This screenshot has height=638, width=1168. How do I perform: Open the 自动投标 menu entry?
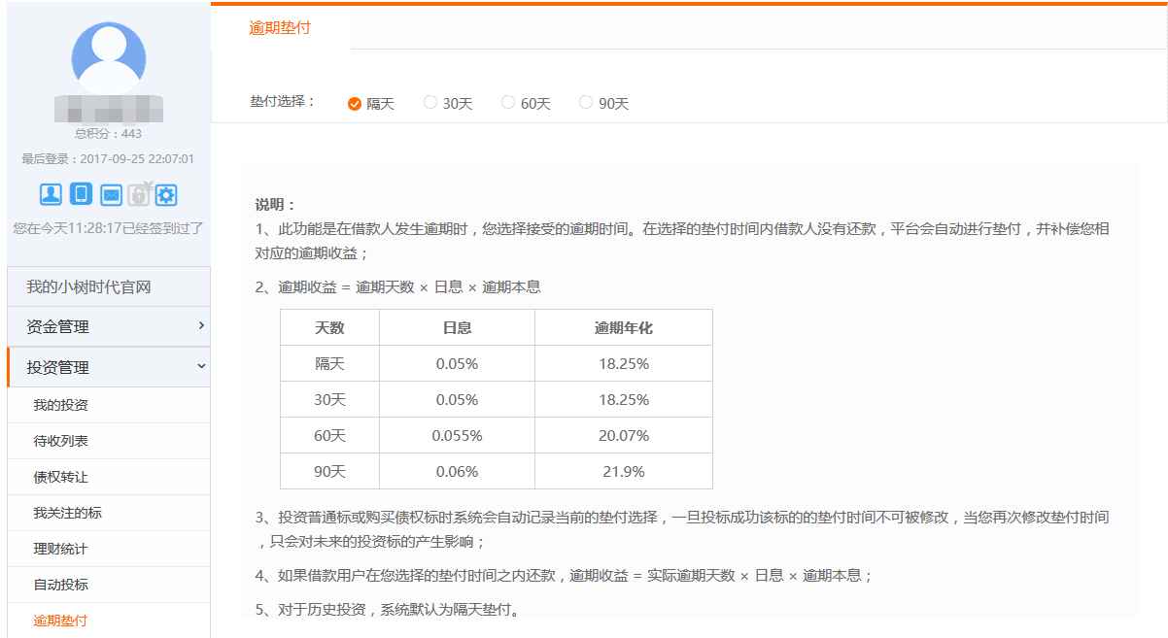click(x=60, y=585)
